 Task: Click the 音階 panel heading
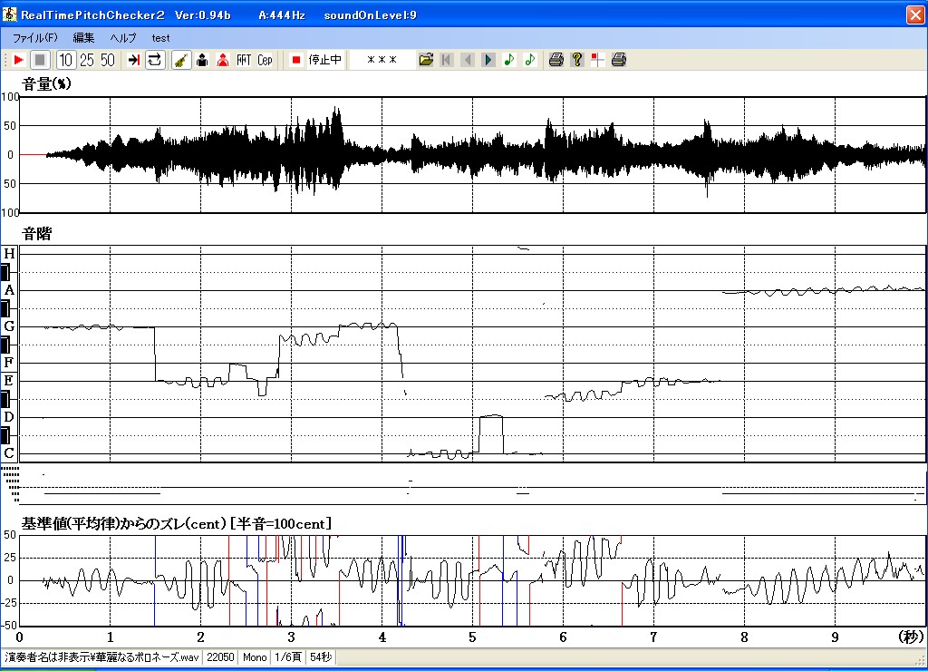click(x=36, y=234)
